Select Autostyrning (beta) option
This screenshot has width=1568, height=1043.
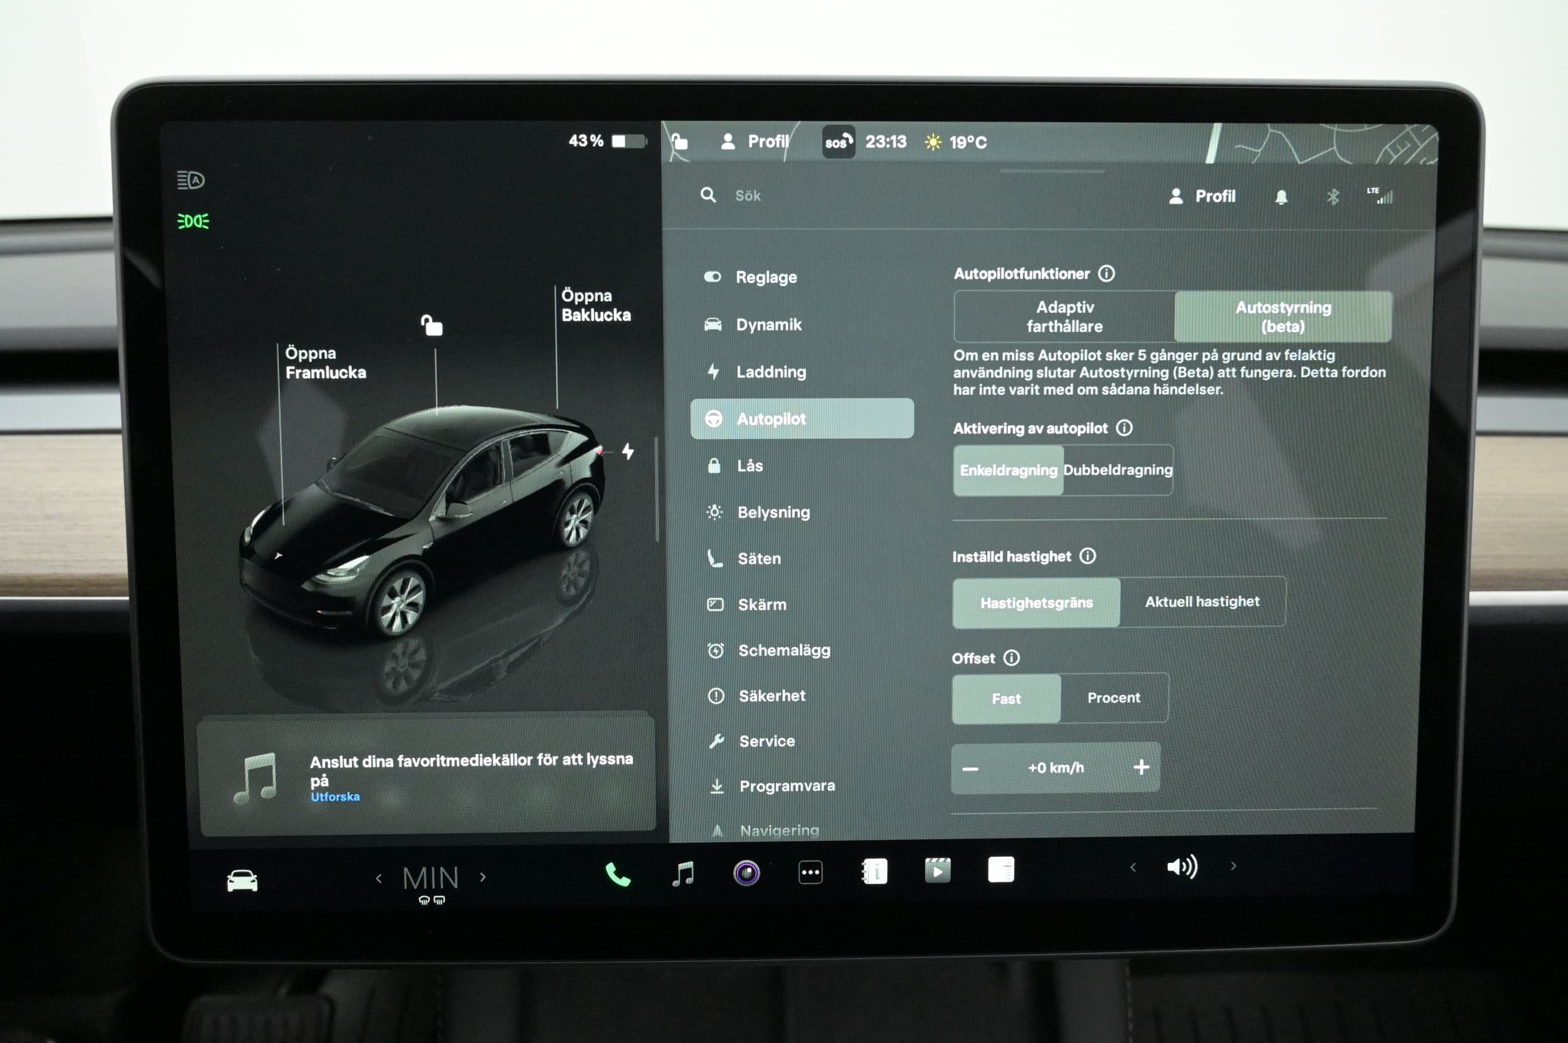coord(1283,317)
